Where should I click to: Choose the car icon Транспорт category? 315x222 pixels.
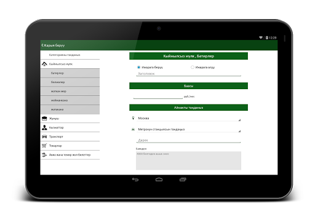[x=44, y=137]
